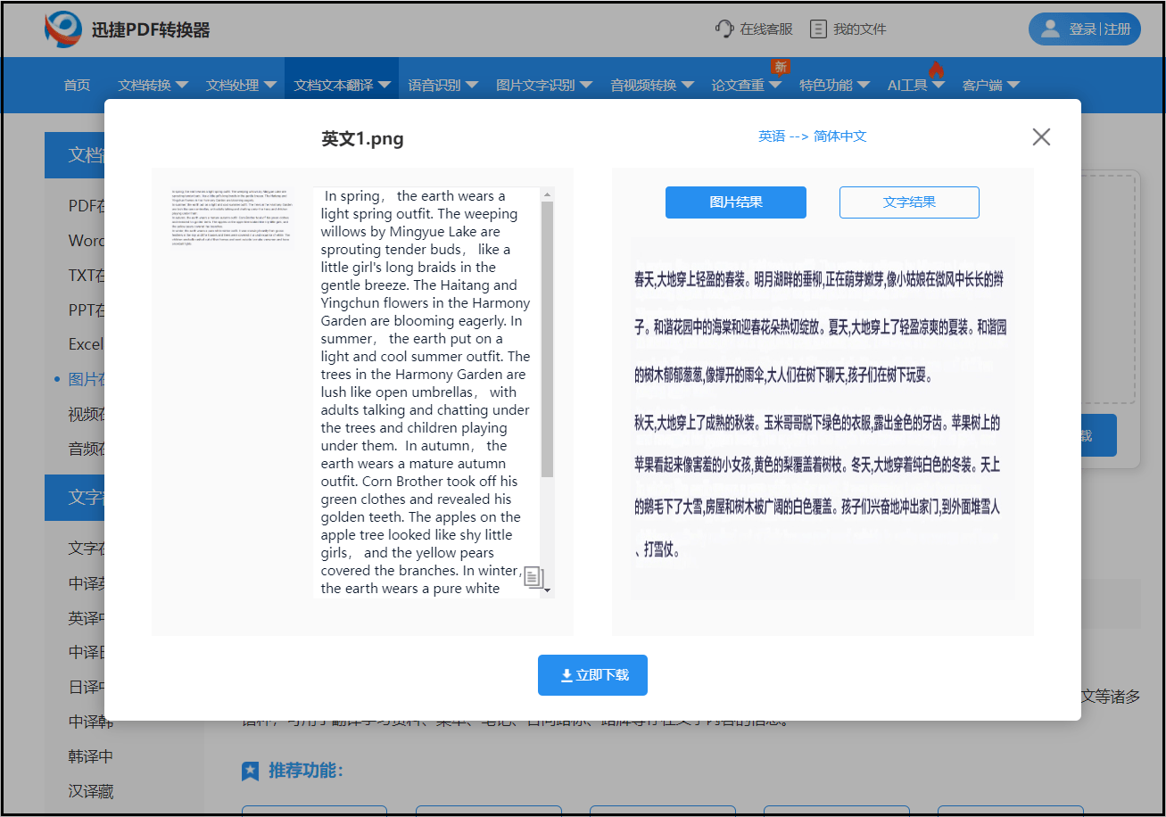The height and width of the screenshot is (817, 1166).
Task: Click the 英语 --> 简体中文 language link
Action: 812,136
